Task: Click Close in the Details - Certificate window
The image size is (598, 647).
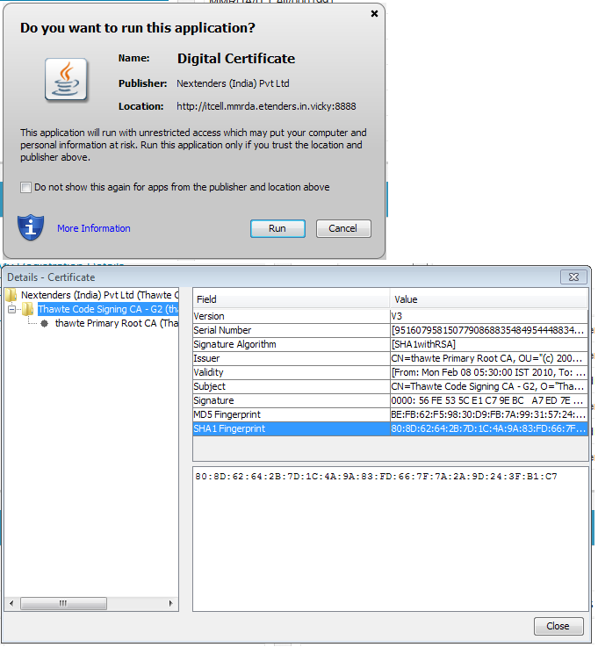Action: click(558, 626)
